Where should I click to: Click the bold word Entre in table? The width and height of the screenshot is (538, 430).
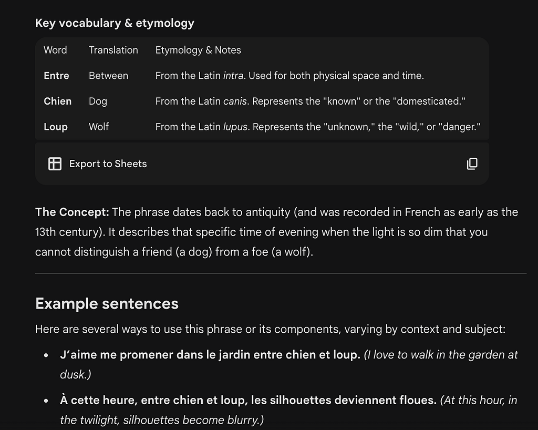pyautogui.click(x=56, y=76)
